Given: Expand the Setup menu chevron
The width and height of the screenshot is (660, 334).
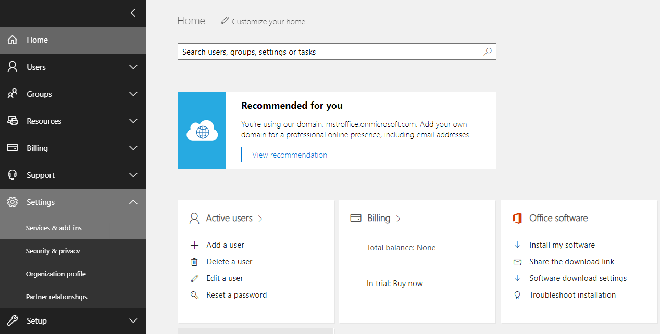Looking at the screenshot, I should [133, 321].
